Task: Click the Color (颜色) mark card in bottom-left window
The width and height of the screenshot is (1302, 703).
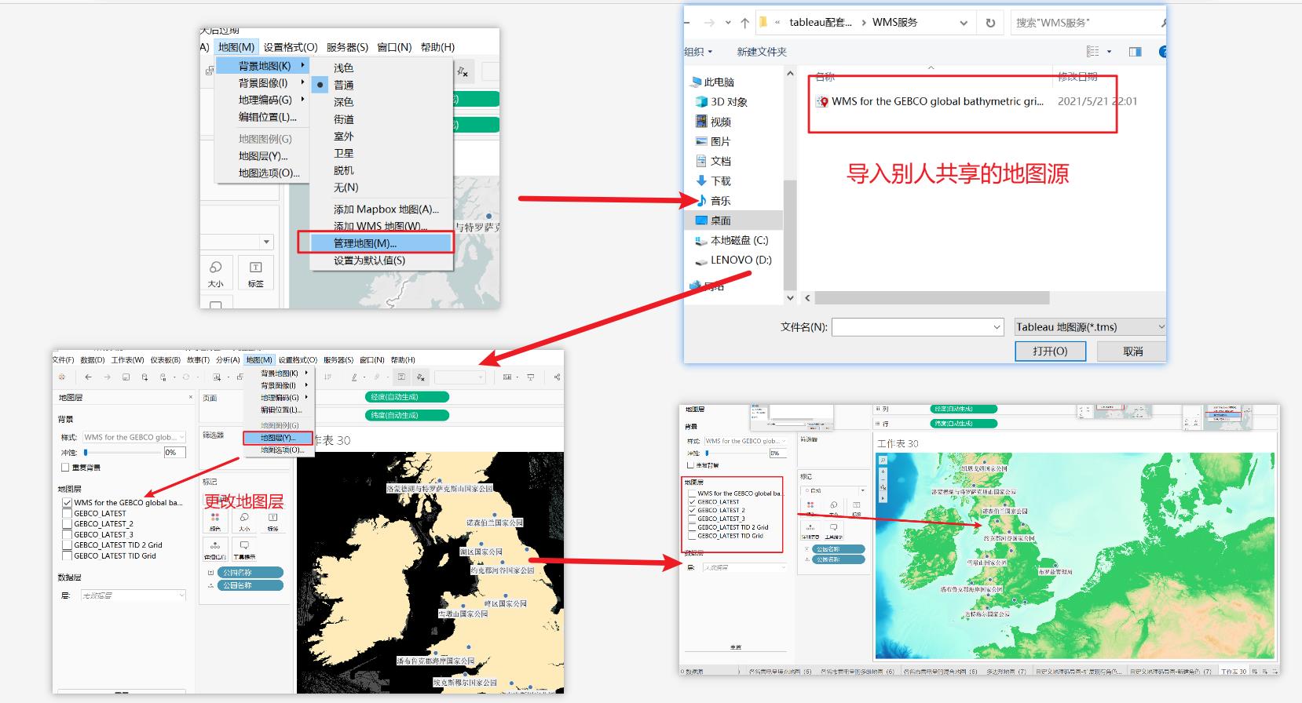Action: coord(215,522)
